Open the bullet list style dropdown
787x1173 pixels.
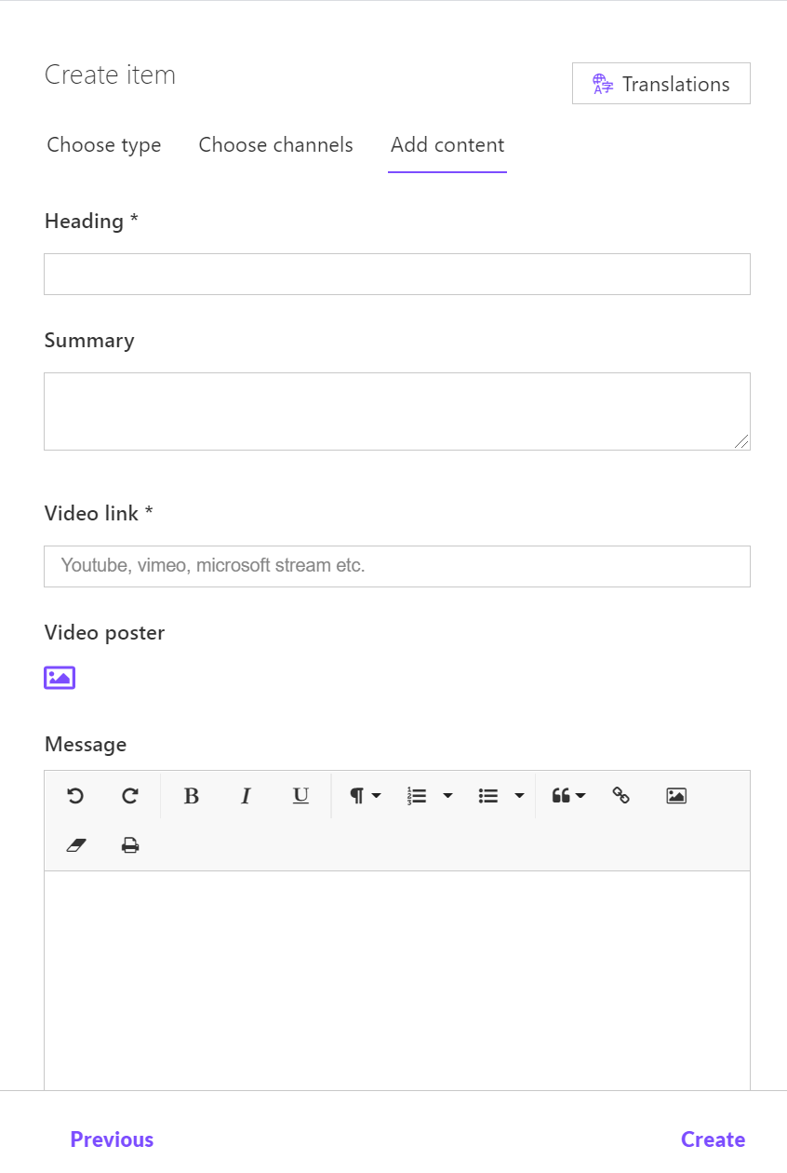point(500,796)
